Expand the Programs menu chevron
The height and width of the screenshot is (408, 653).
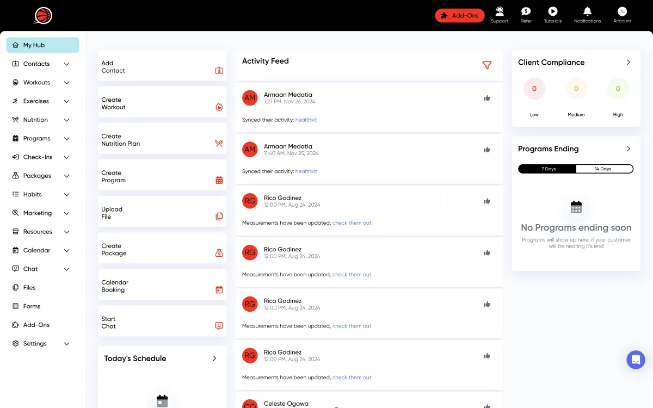66,138
